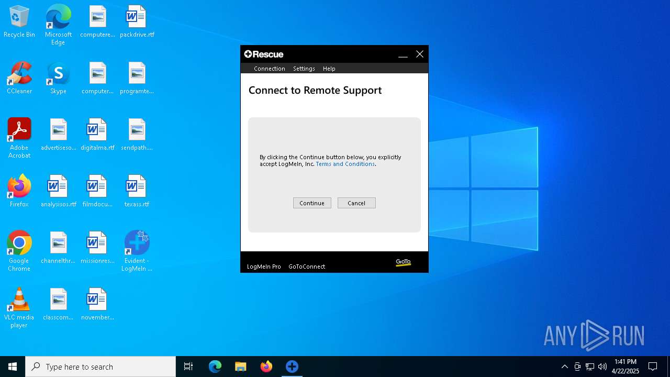This screenshot has width=670, height=377.
Task: Open the Evident - LogMeIn desktop shortcut
Action: 137,251
